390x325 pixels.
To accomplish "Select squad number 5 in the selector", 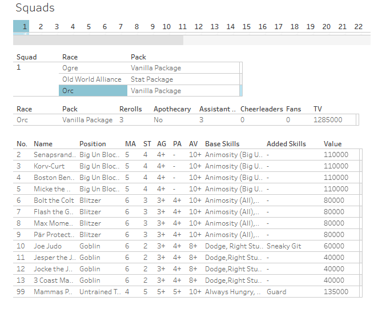I will click(x=89, y=27).
